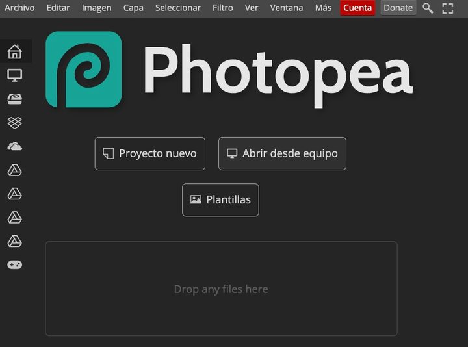Click the search magnifier icon
This screenshot has height=347, width=468.
[428, 8]
